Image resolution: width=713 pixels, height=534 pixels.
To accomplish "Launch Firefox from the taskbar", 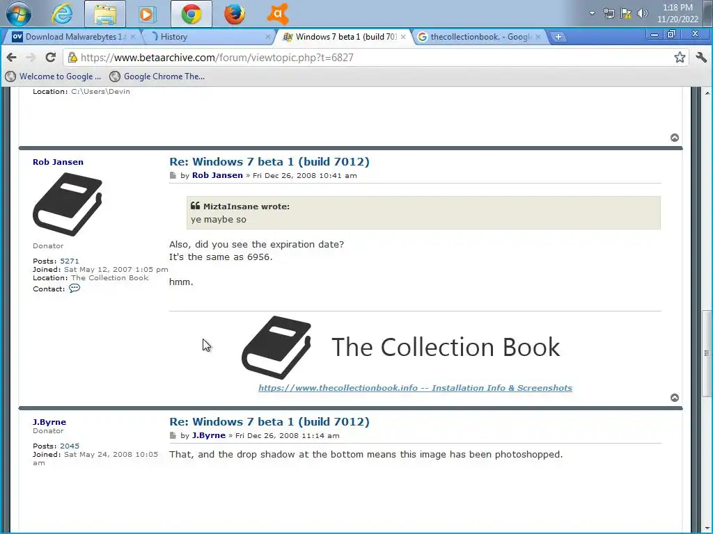I will coord(235,14).
